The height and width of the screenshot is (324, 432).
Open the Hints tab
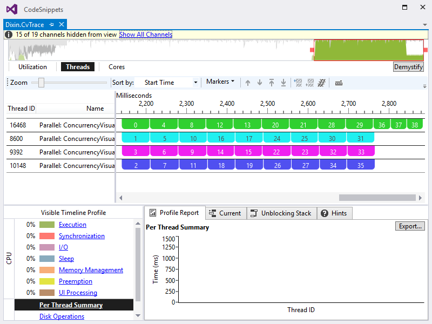pos(334,213)
